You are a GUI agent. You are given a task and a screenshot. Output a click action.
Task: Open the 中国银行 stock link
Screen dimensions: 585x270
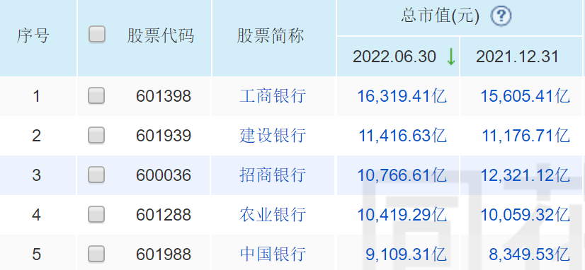coord(273,254)
